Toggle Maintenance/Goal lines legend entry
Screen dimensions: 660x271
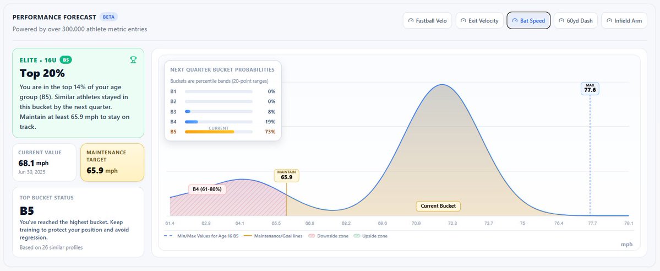point(273,236)
